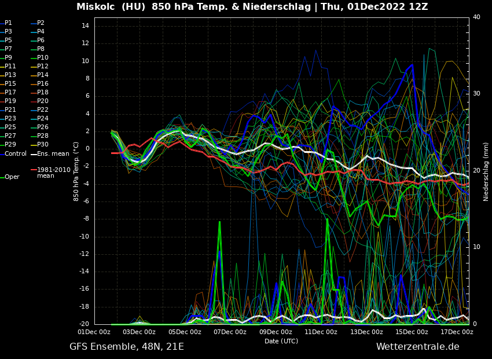The height and width of the screenshot is (359, 492).
Task: Click the Date (UTC) axis label
Action: point(281,341)
